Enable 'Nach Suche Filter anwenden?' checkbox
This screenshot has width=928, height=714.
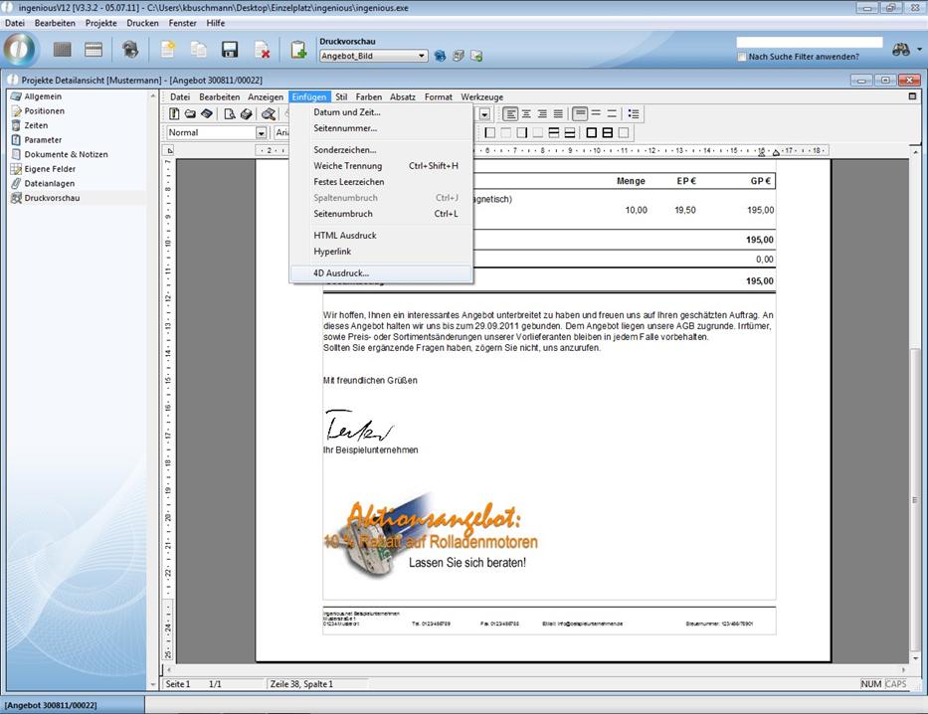pos(742,57)
